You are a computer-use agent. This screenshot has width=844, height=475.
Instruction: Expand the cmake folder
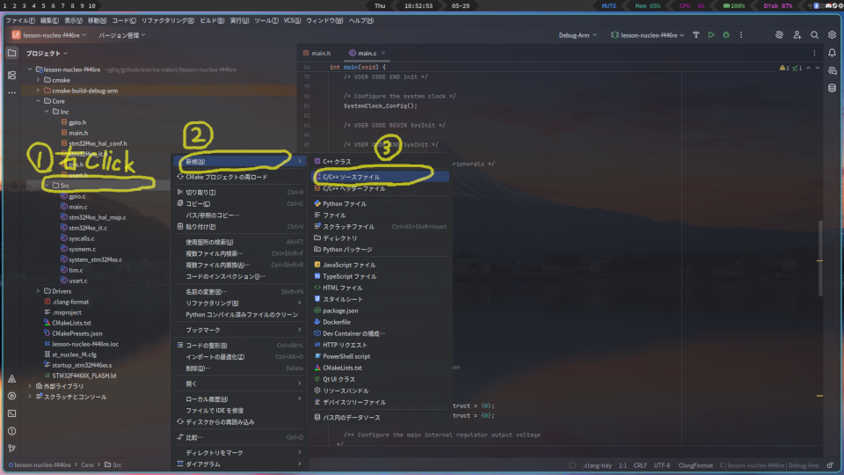pyautogui.click(x=38, y=80)
